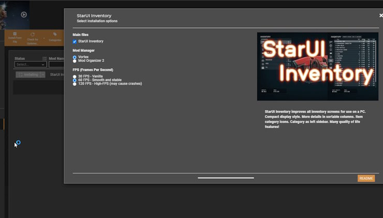Close the StarUI Inventory installer dialog
This screenshot has width=383, height=218.
point(381,15)
